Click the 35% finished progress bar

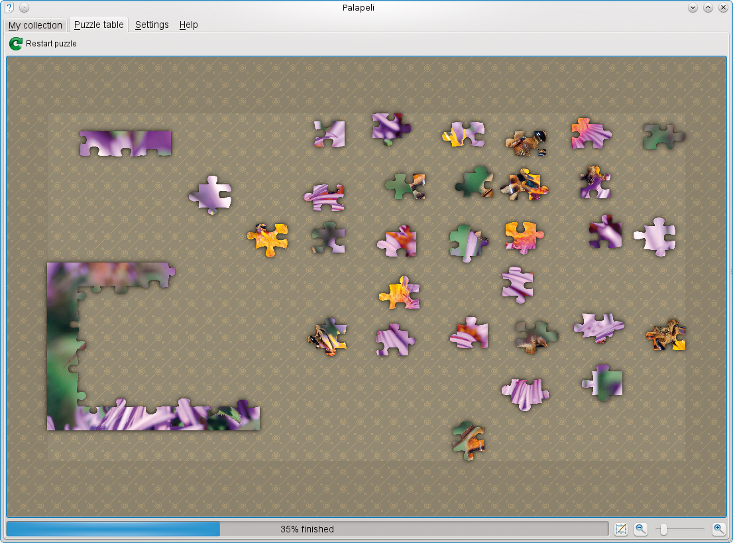307,529
